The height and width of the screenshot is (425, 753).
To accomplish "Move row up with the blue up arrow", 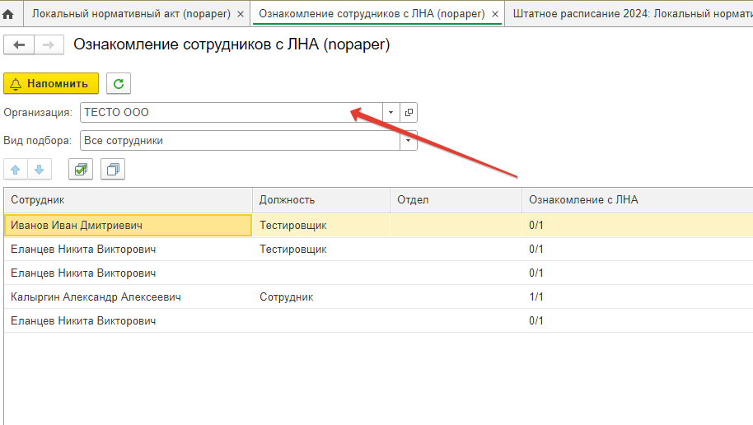I will [x=16, y=170].
